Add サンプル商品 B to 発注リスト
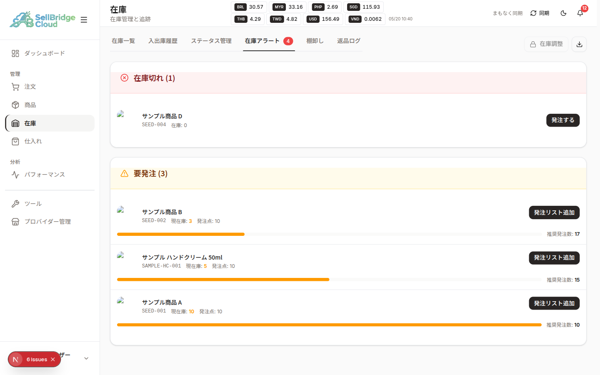The height and width of the screenshot is (375, 600). point(554,212)
